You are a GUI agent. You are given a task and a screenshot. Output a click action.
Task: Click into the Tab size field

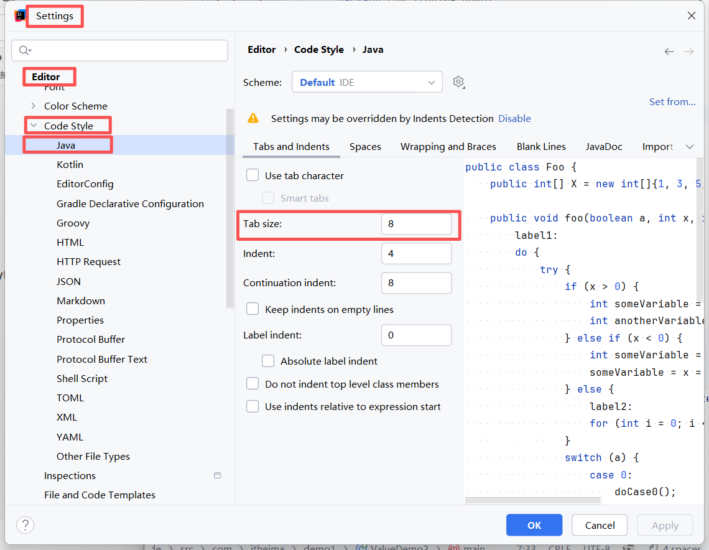point(417,224)
